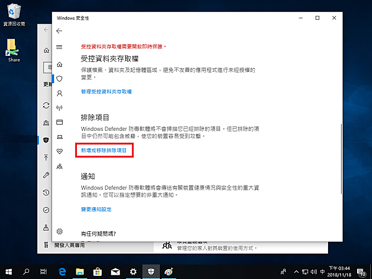Click the back arrow in Windows Security
This screenshot has width=372, height=279.
pos(60,31)
